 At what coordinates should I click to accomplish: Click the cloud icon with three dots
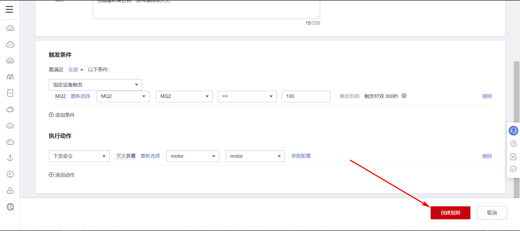click(10, 44)
